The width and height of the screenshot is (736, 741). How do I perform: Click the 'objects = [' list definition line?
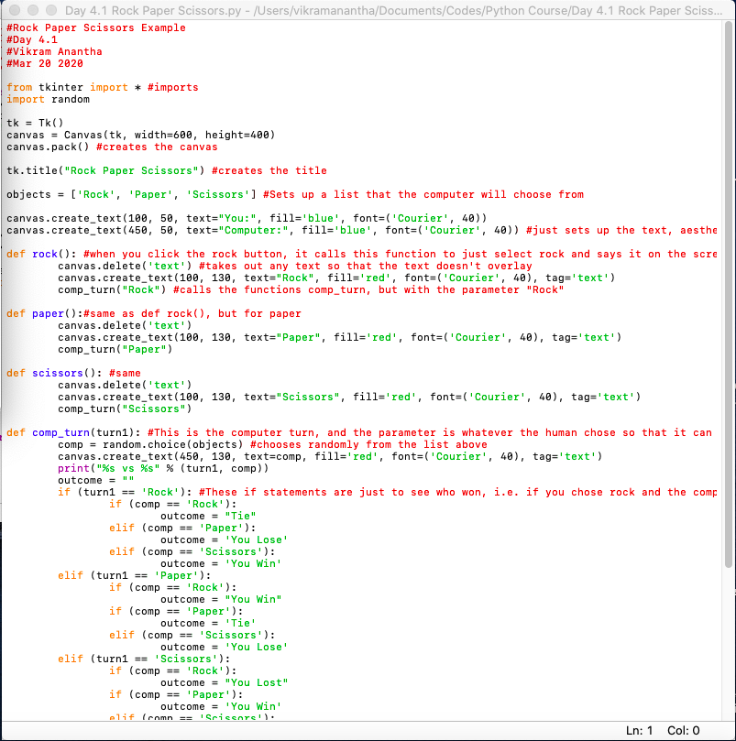pyautogui.click(x=295, y=195)
